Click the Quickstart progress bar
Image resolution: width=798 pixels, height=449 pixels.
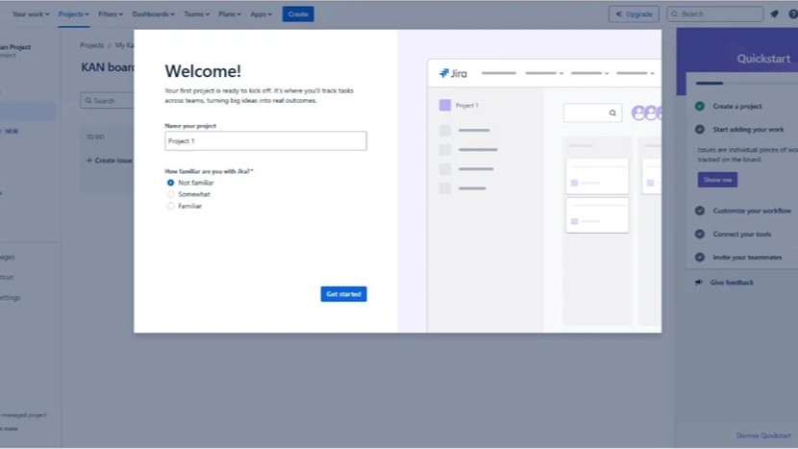coord(747,83)
